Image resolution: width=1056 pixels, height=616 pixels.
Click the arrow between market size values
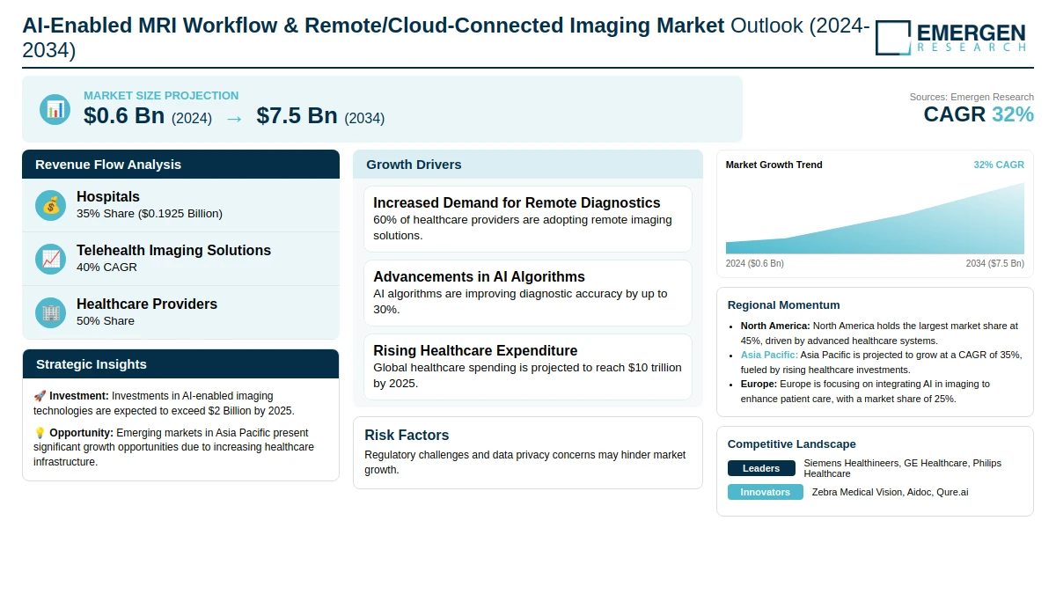tap(234, 118)
